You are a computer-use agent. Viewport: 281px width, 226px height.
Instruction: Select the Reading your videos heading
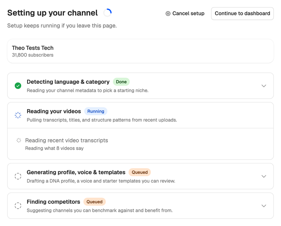(54, 111)
